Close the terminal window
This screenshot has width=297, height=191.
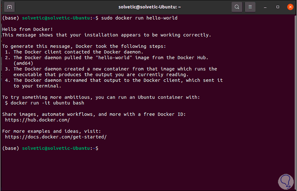point(290,7)
